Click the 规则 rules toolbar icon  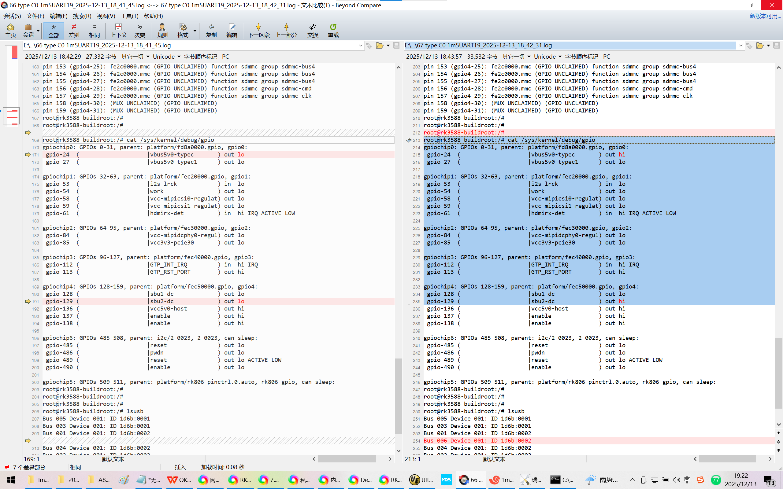tap(162, 30)
